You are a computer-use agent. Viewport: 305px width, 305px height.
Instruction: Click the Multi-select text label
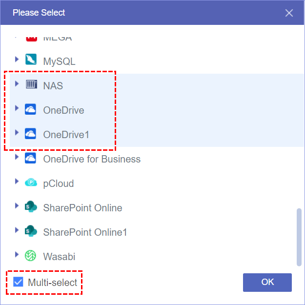point(53,283)
